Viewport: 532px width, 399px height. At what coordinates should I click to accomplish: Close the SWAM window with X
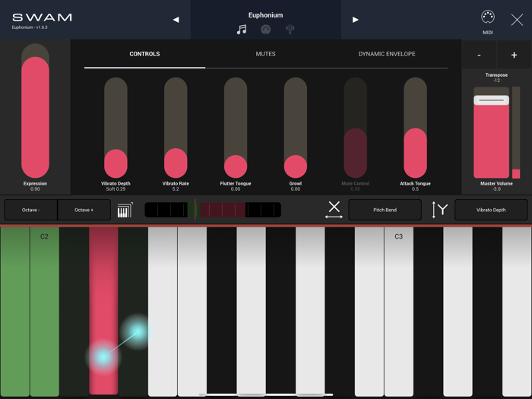click(517, 20)
